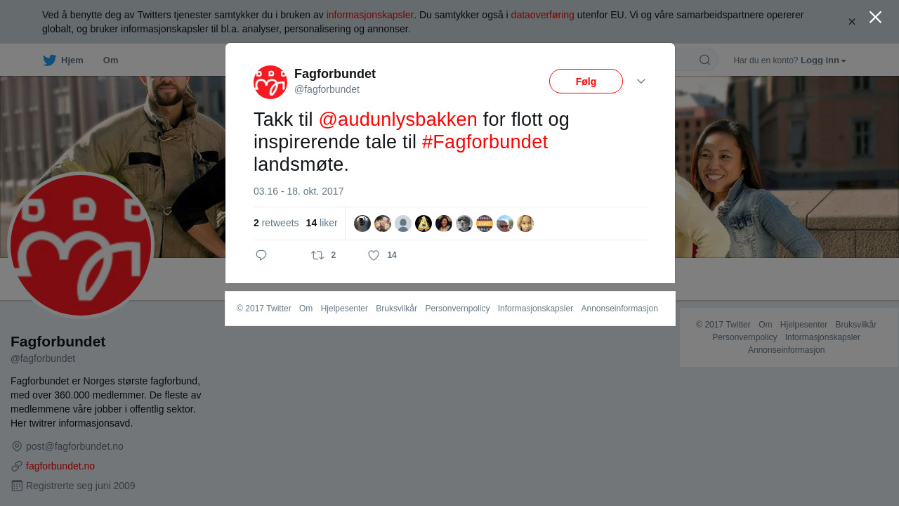The height and width of the screenshot is (506, 899).
Task: Open the Om menu item
Action: pos(111,60)
